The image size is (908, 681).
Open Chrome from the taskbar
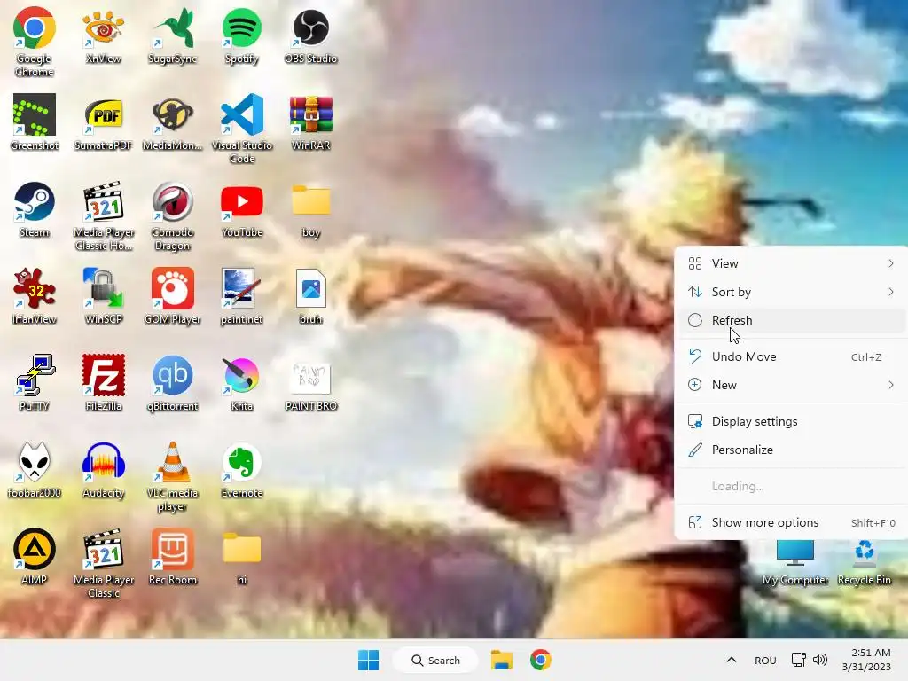click(x=541, y=660)
